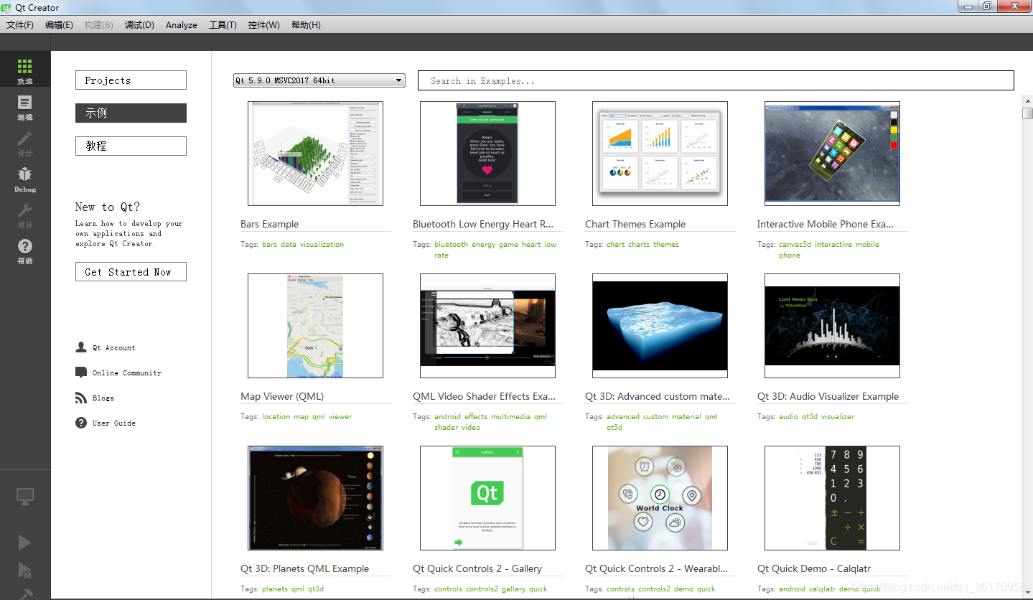
Task: Click the 'gallery' tag link
Action: coord(513,589)
